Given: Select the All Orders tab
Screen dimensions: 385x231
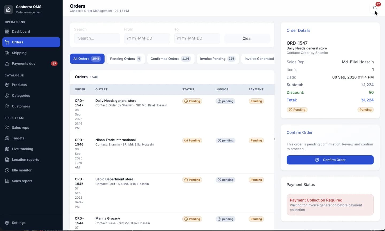Looking at the screenshot, I should point(87,59).
